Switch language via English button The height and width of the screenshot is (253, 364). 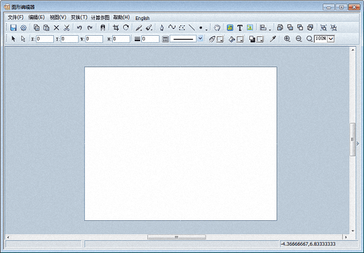coord(143,18)
